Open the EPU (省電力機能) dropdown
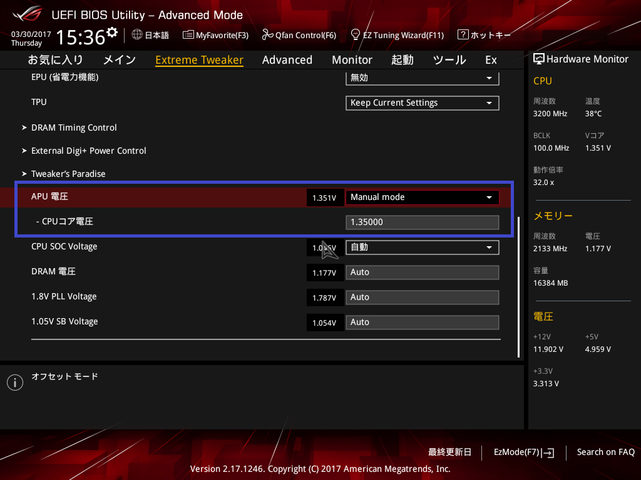 (423, 77)
